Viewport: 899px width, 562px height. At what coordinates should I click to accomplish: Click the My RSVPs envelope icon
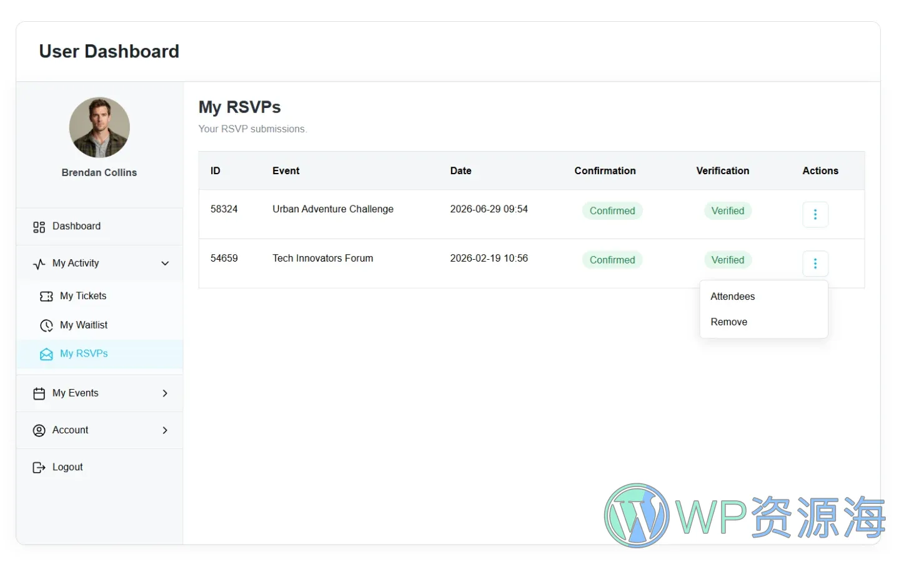46,354
